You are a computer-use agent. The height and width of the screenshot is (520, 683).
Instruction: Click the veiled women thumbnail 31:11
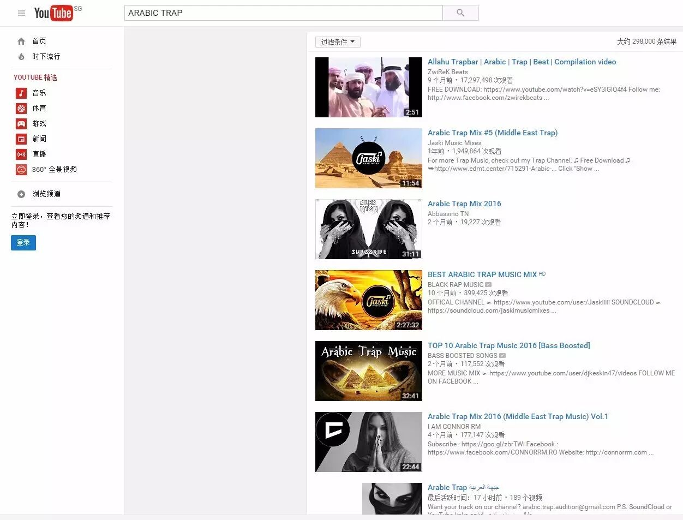(369, 229)
